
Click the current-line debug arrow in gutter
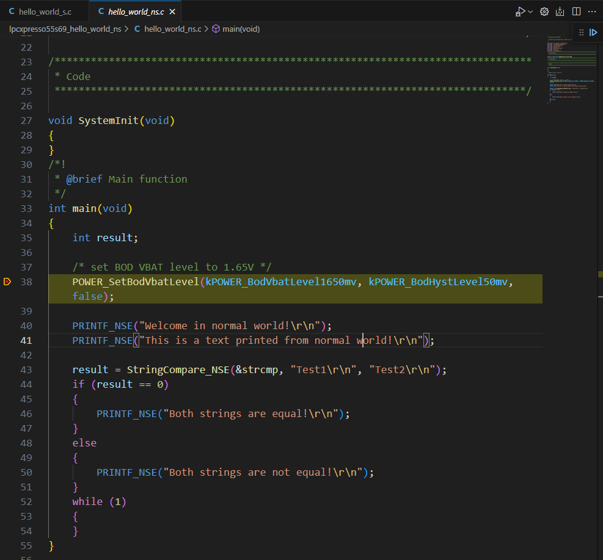pos(7,282)
